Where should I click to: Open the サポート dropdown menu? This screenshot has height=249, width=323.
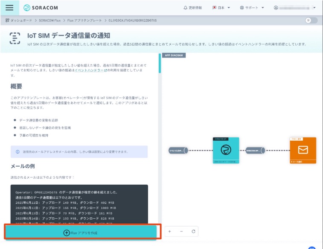click(x=252, y=8)
